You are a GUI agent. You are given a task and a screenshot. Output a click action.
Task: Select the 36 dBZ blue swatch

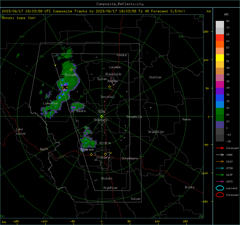[220, 98]
